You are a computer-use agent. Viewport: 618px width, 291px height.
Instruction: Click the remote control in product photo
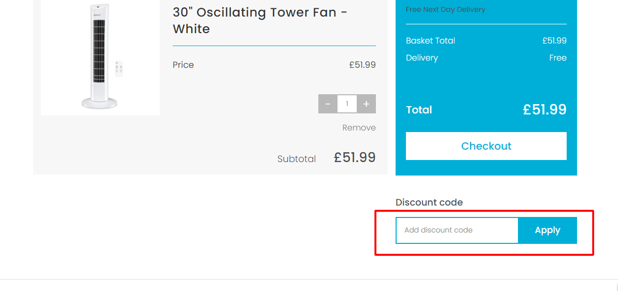[119, 68]
